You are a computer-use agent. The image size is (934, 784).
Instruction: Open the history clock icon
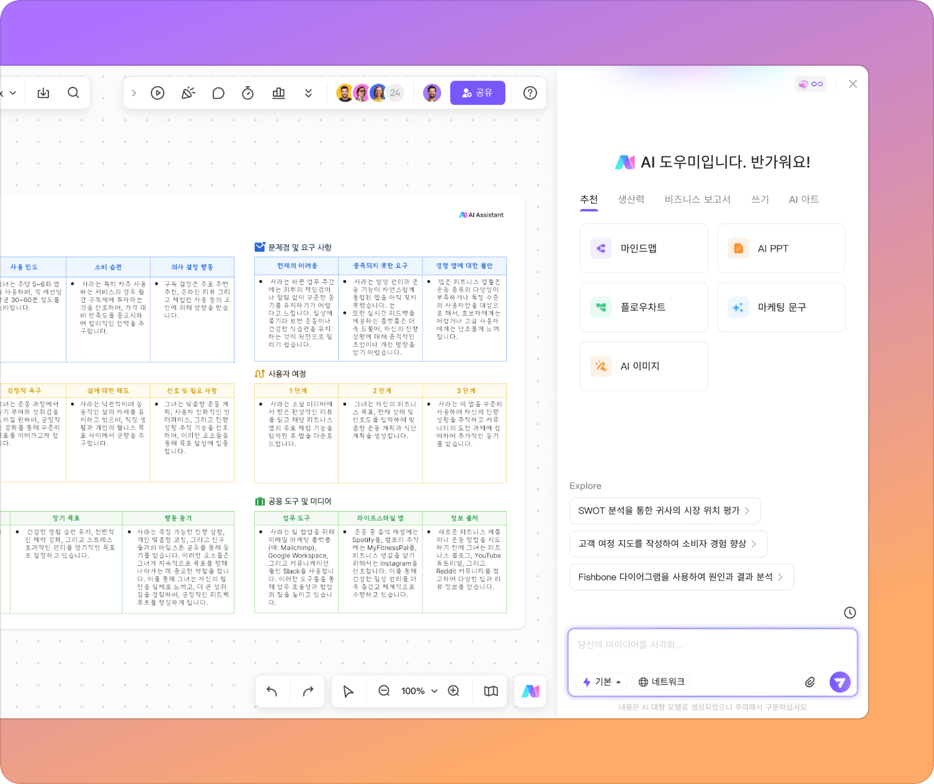click(x=850, y=613)
